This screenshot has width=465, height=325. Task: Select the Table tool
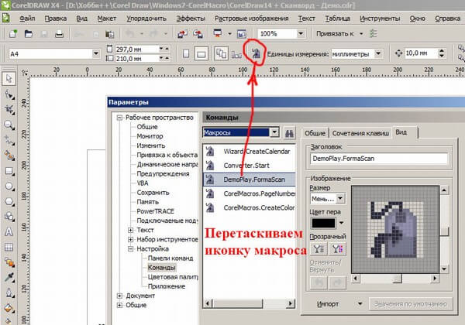click(x=9, y=247)
